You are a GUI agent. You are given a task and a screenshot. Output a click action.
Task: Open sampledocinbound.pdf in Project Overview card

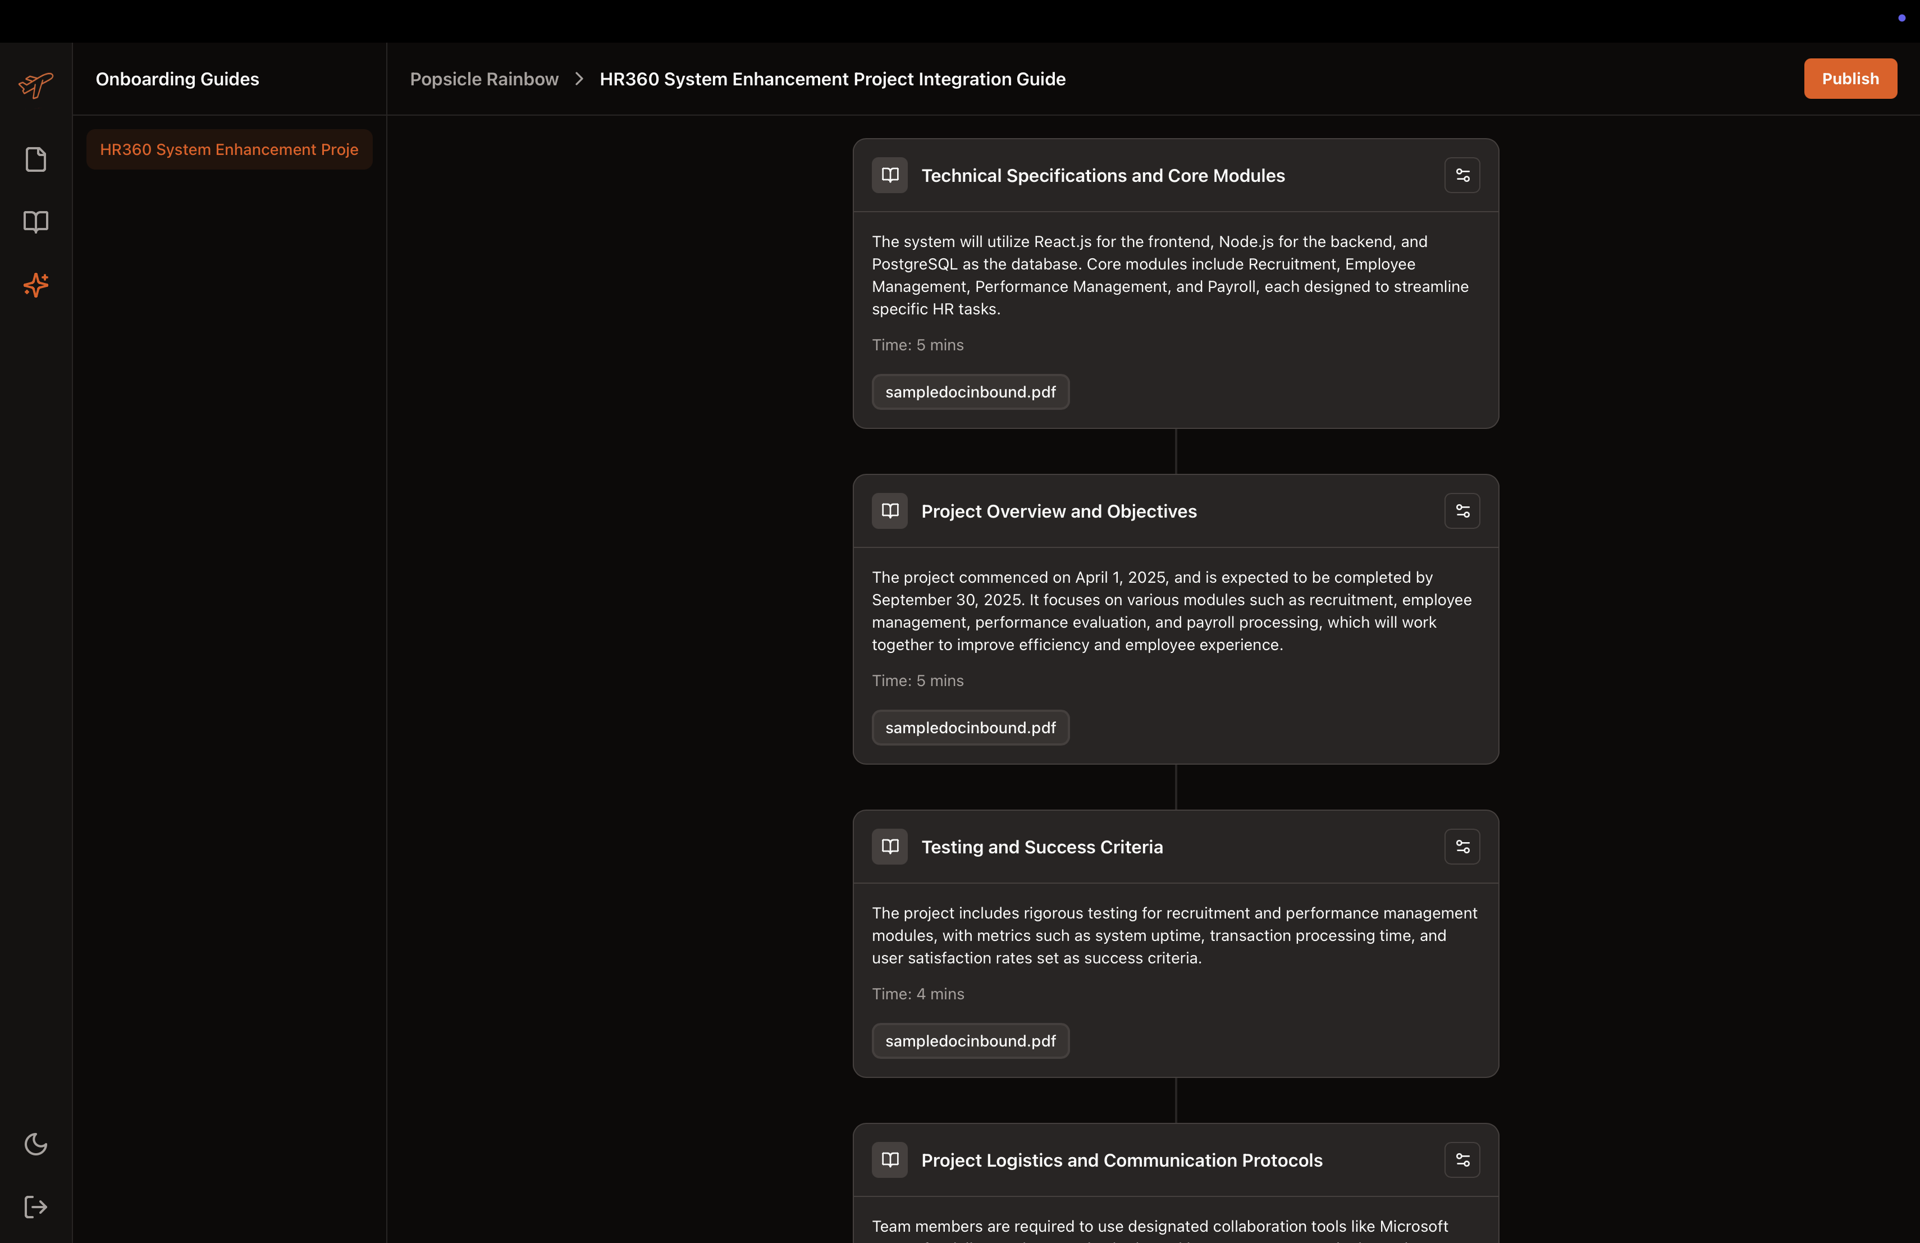(x=971, y=728)
